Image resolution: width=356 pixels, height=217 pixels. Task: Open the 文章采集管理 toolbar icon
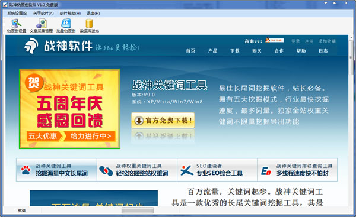tap(41, 26)
